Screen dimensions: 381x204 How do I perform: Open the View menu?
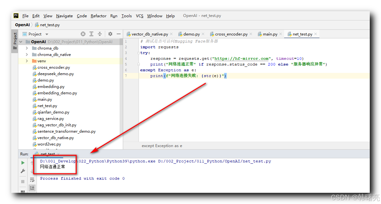(x=48, y=16)
